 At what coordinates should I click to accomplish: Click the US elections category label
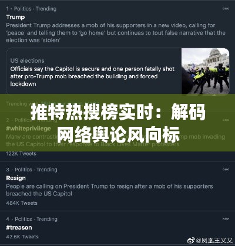[27, 60]
